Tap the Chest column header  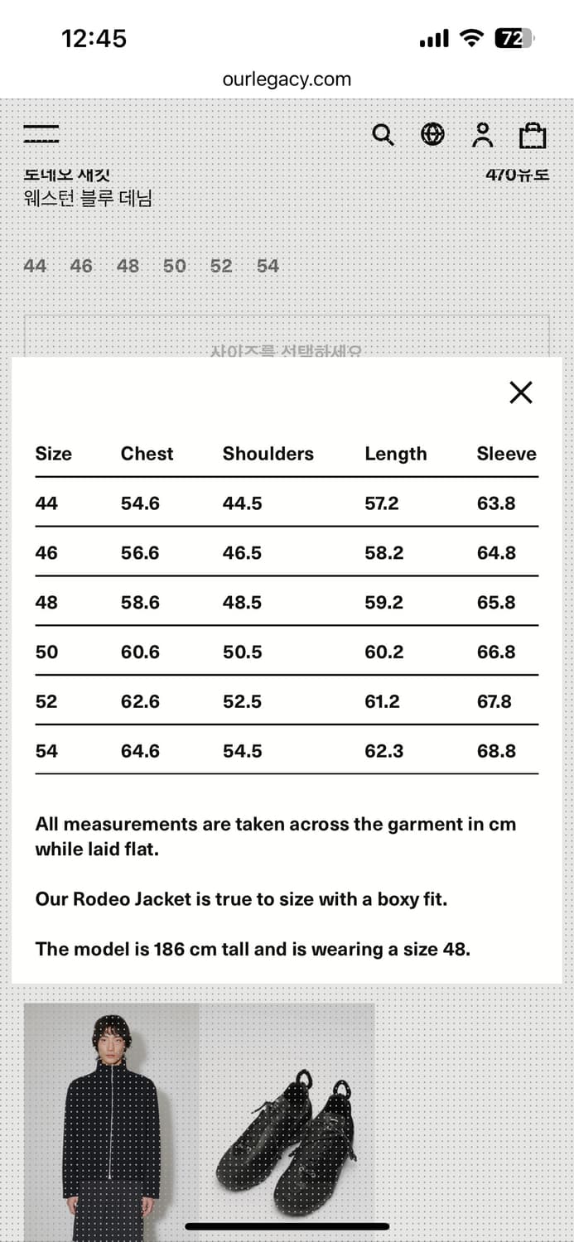coord(147,454)
